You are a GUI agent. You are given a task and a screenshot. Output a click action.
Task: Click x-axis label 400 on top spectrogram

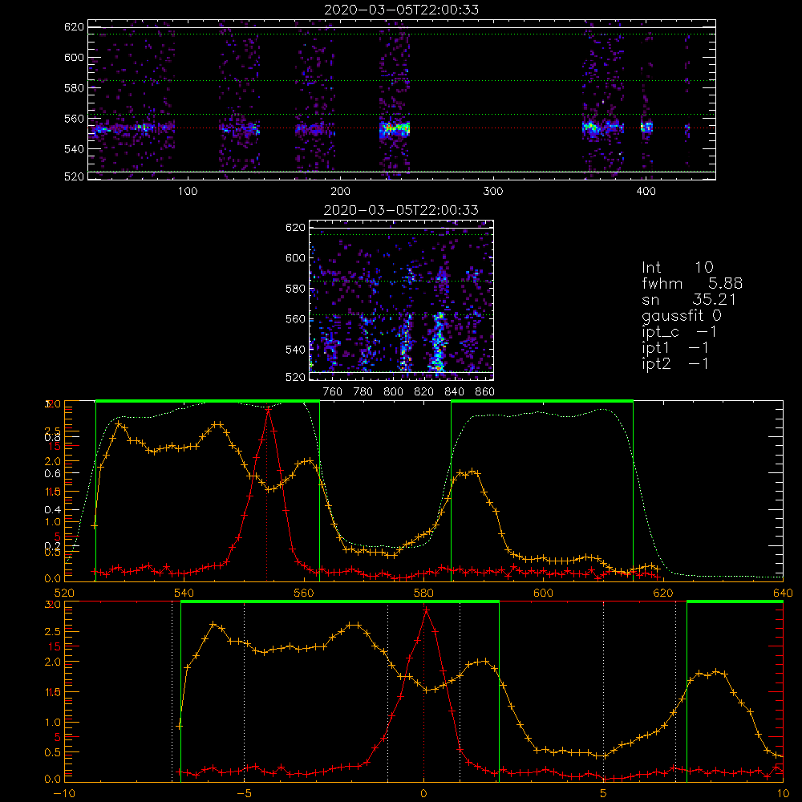coord(646,192)
